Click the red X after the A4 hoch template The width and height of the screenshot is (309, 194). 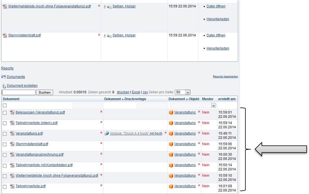click(166, 133)
